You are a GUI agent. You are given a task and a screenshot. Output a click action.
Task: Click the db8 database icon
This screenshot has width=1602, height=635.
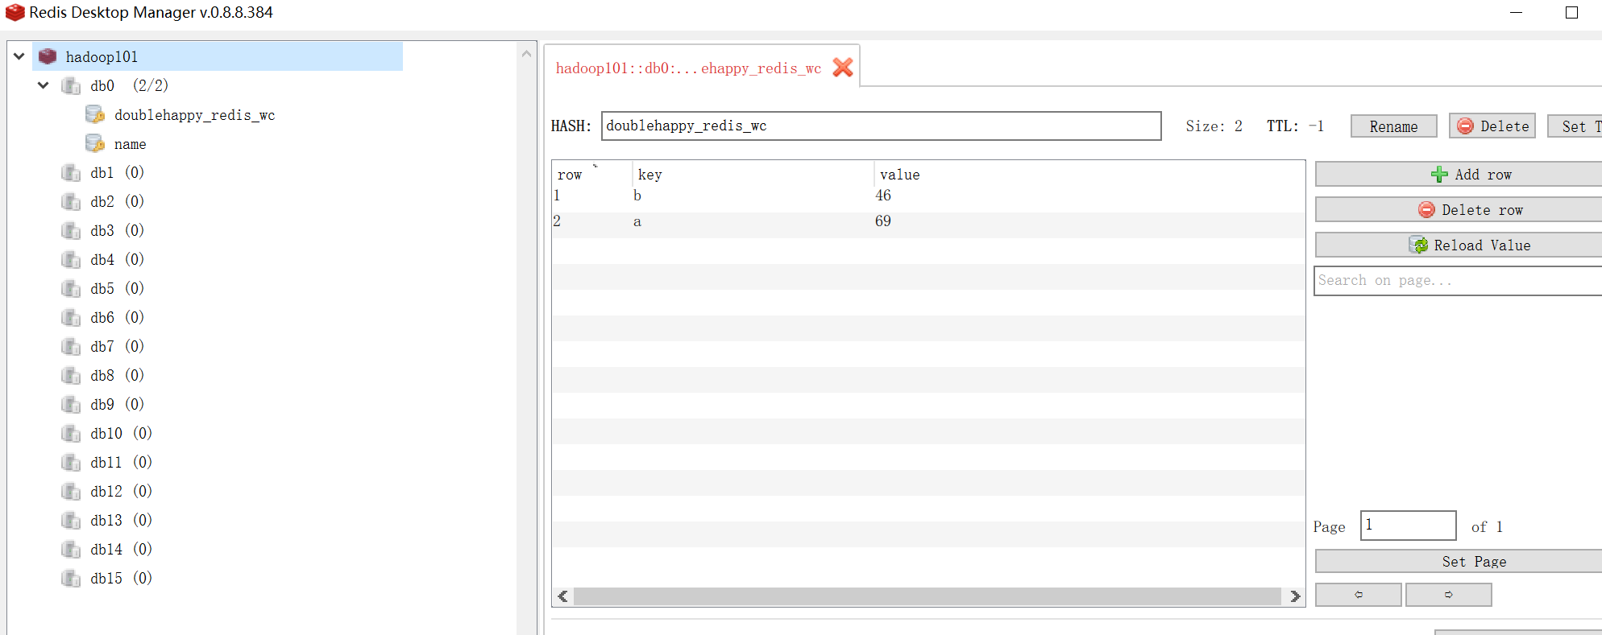click(x=71, y=375)
